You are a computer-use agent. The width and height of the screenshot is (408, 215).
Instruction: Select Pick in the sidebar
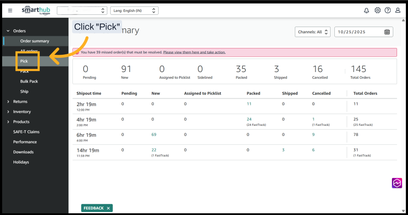coord(24,61)
